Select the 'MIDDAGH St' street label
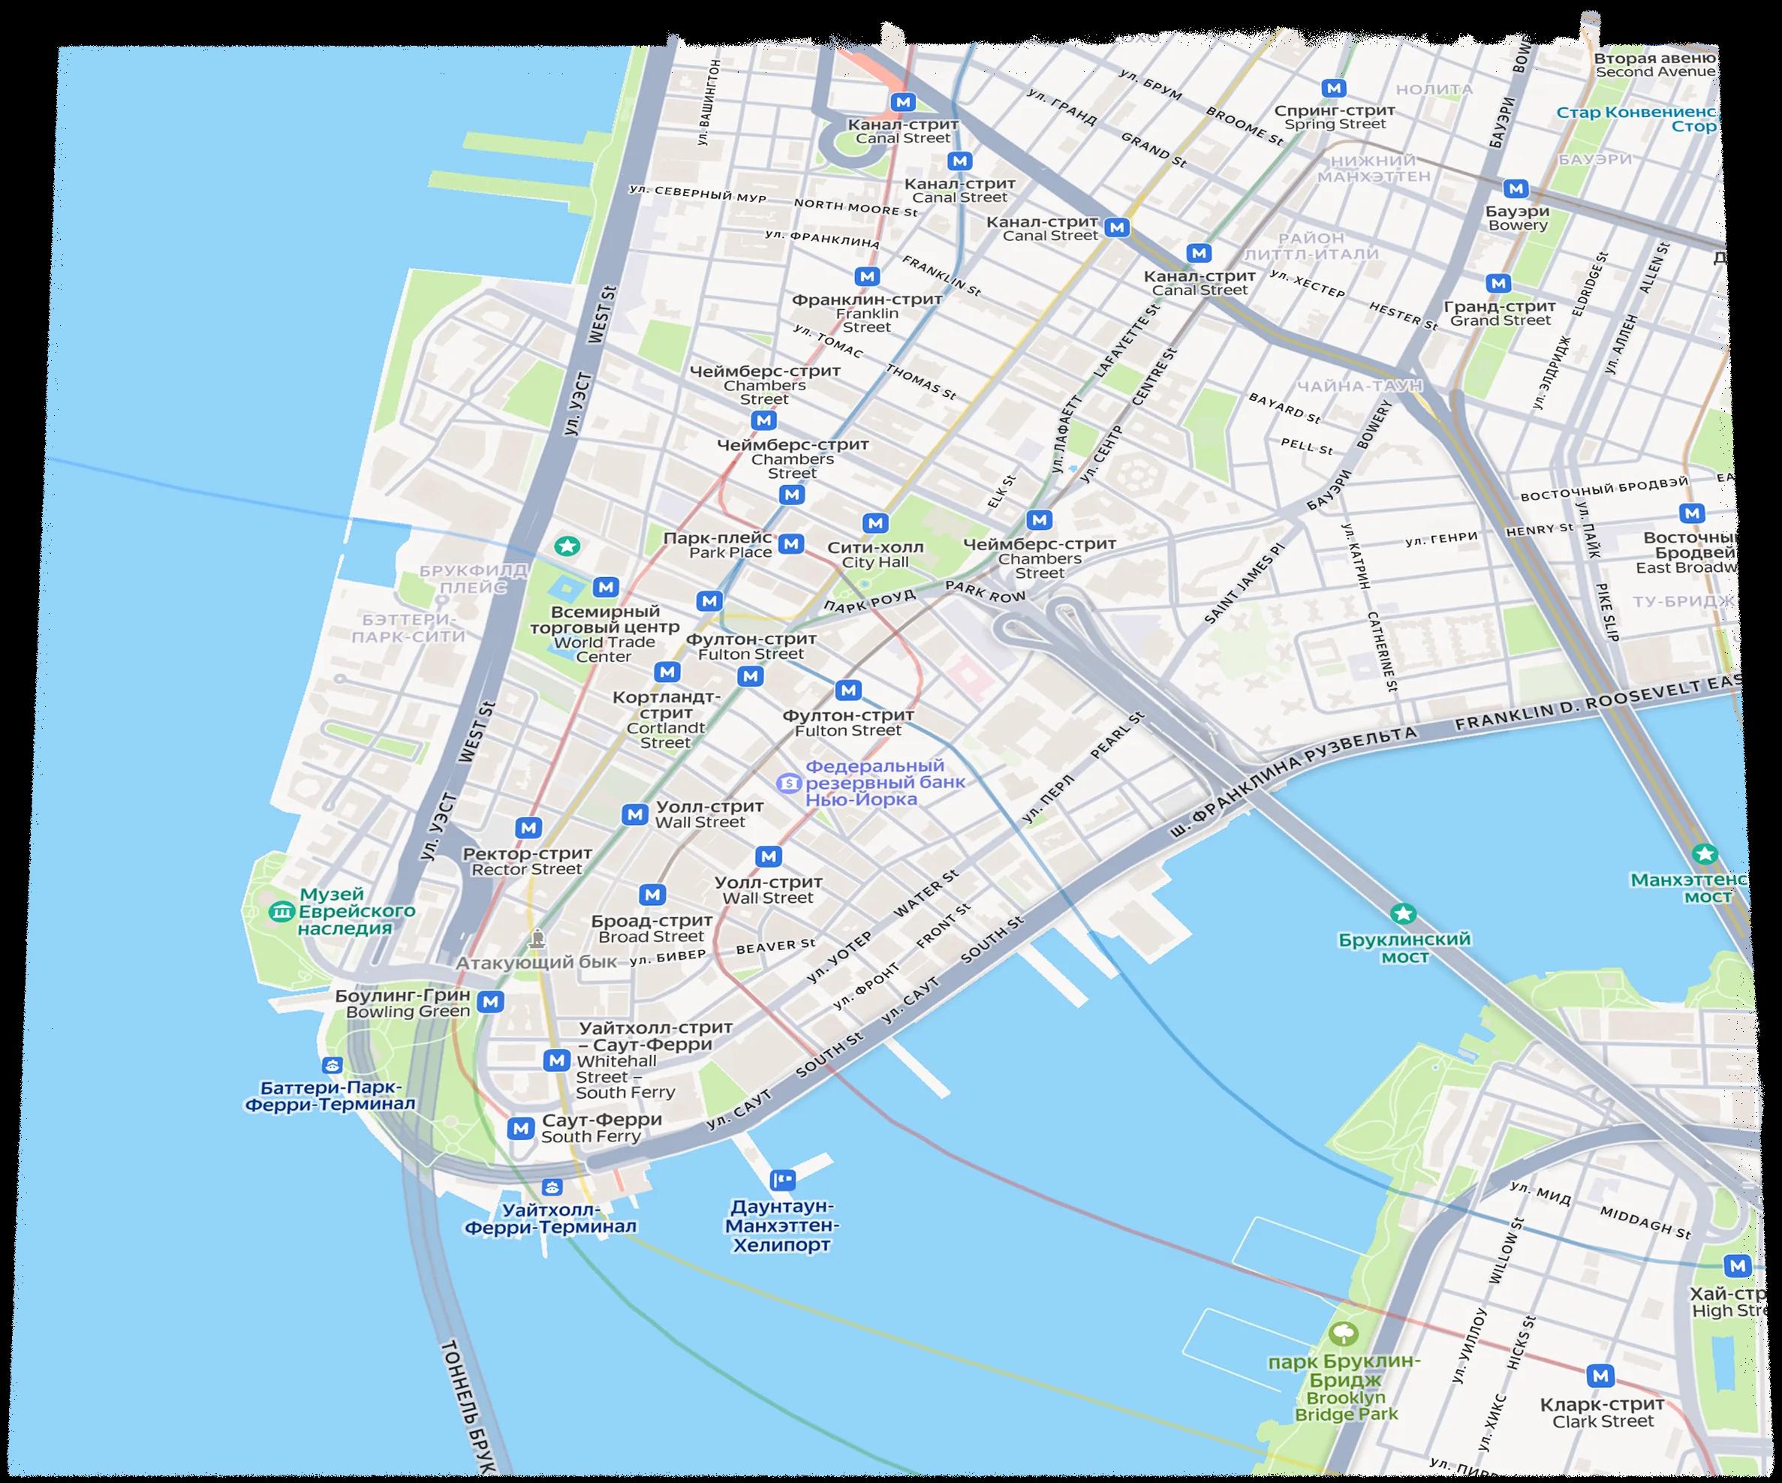 pyautogui.click(x=1646, y=1222)
